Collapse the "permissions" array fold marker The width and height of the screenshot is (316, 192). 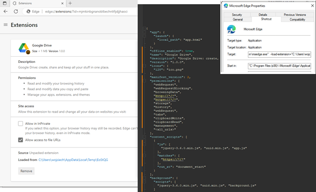[x=144, y=81]
